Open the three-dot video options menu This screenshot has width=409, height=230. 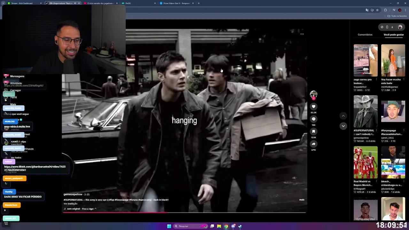click(x=302, y=34)
